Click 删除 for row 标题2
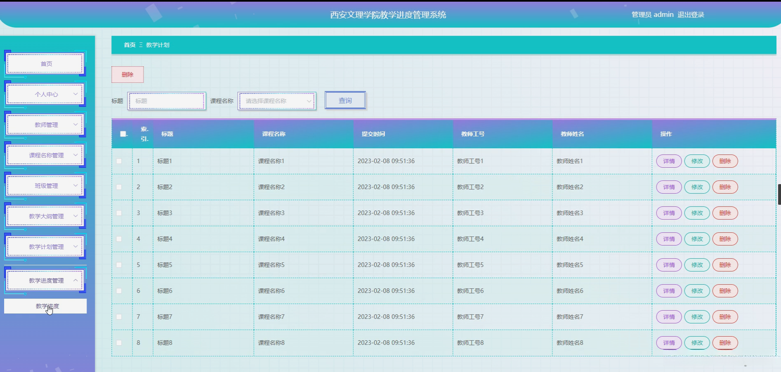 coord(725,187)
